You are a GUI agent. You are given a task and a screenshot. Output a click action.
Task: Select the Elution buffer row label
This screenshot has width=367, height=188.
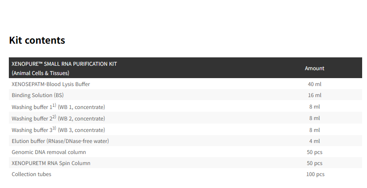click(60, 141)
